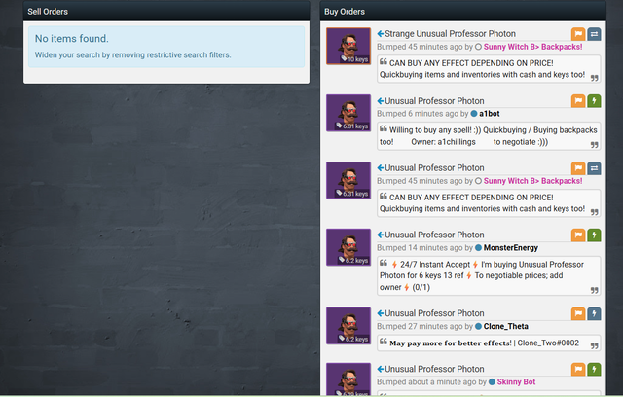Open Clone_Theta's 6.2 keys item thumbnail
The image size is (623, 397).
pyautogui.click(x=348, y=326)
